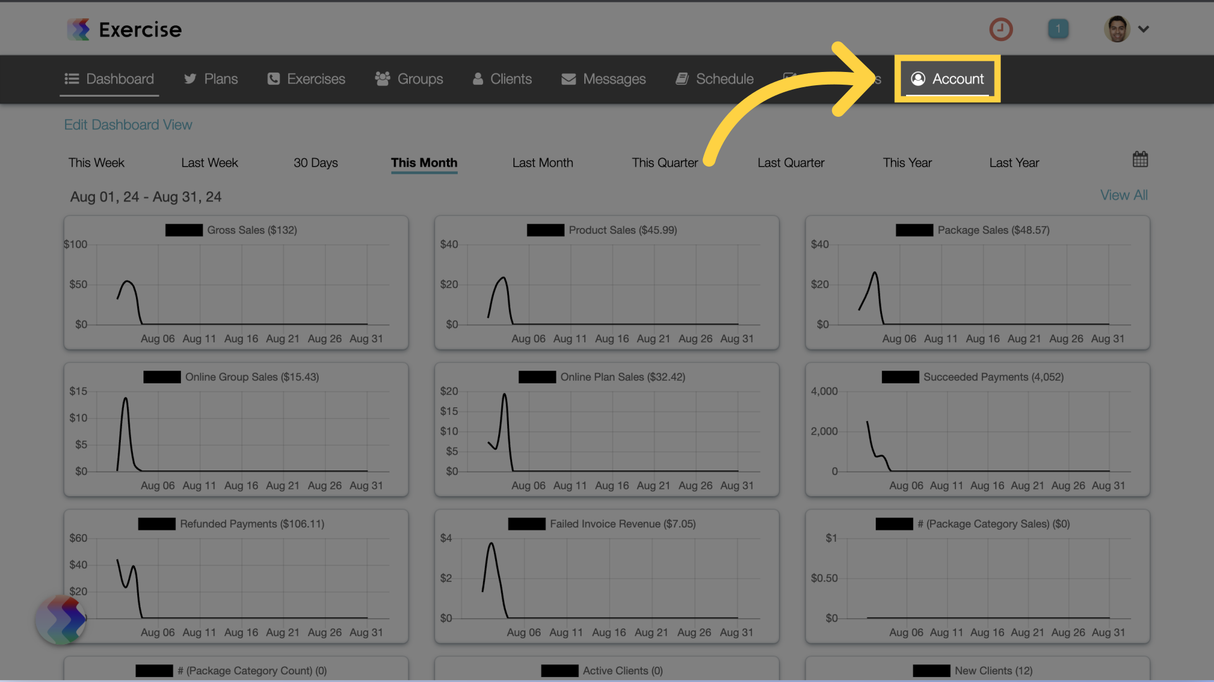Toggle the Gross Sales legend swatch
Screen dimensions: 1214x682
coord(184,230)
